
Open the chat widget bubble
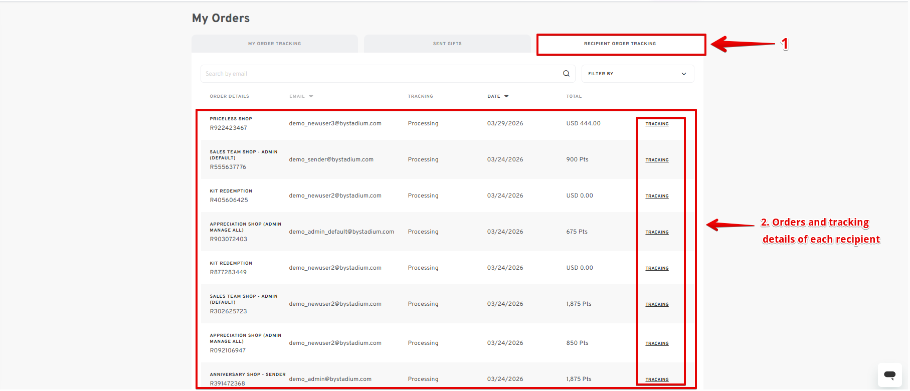click(x=889, y=374)
